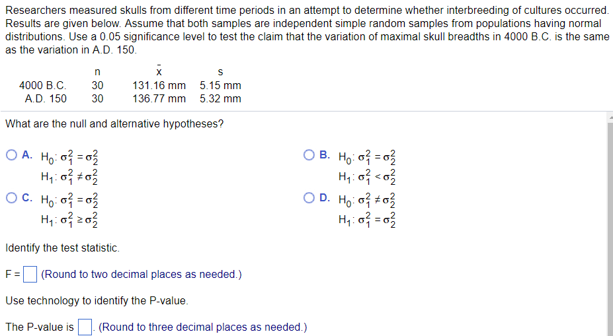Viewport: 613px width, 336px height.
Task: Click the "Round to two decimal places" hint
Action: [x=141, y=274]
